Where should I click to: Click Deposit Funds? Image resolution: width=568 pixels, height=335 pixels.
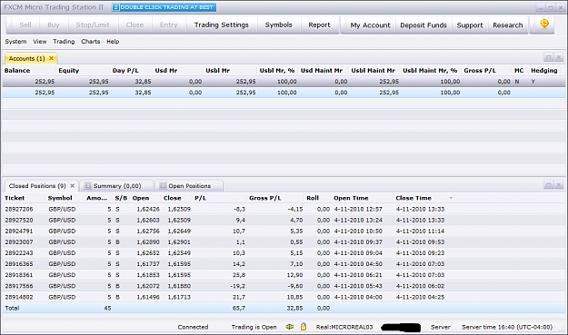424,25
